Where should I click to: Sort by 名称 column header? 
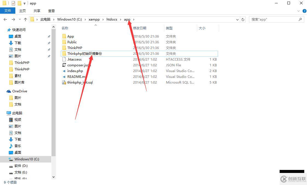65,28
